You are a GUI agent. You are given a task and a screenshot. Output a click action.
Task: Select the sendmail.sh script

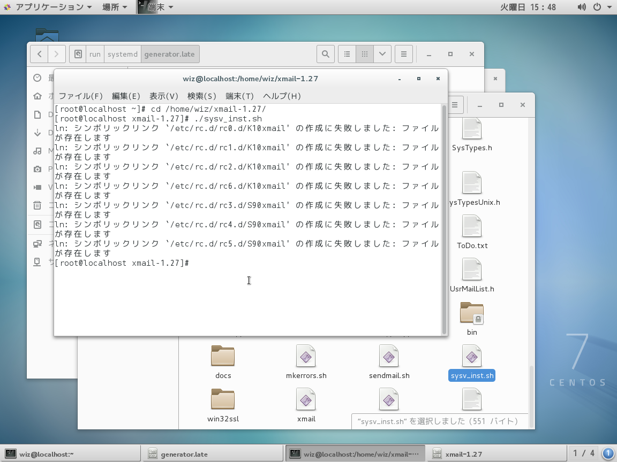(389, 362)
